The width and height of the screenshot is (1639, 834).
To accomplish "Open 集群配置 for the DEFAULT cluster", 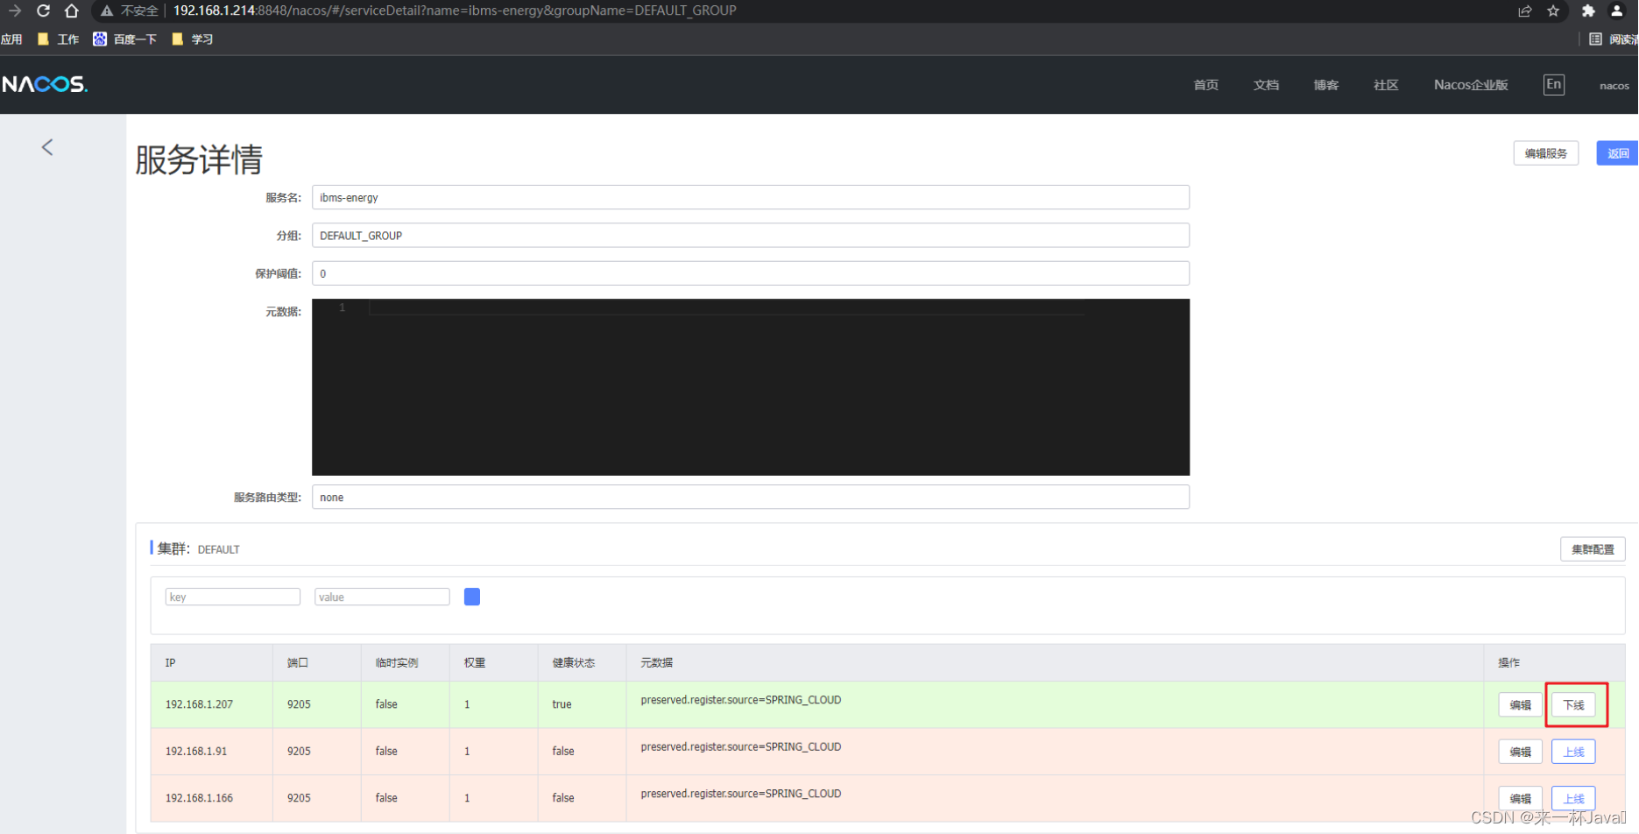I will (x=1593, y=548).
